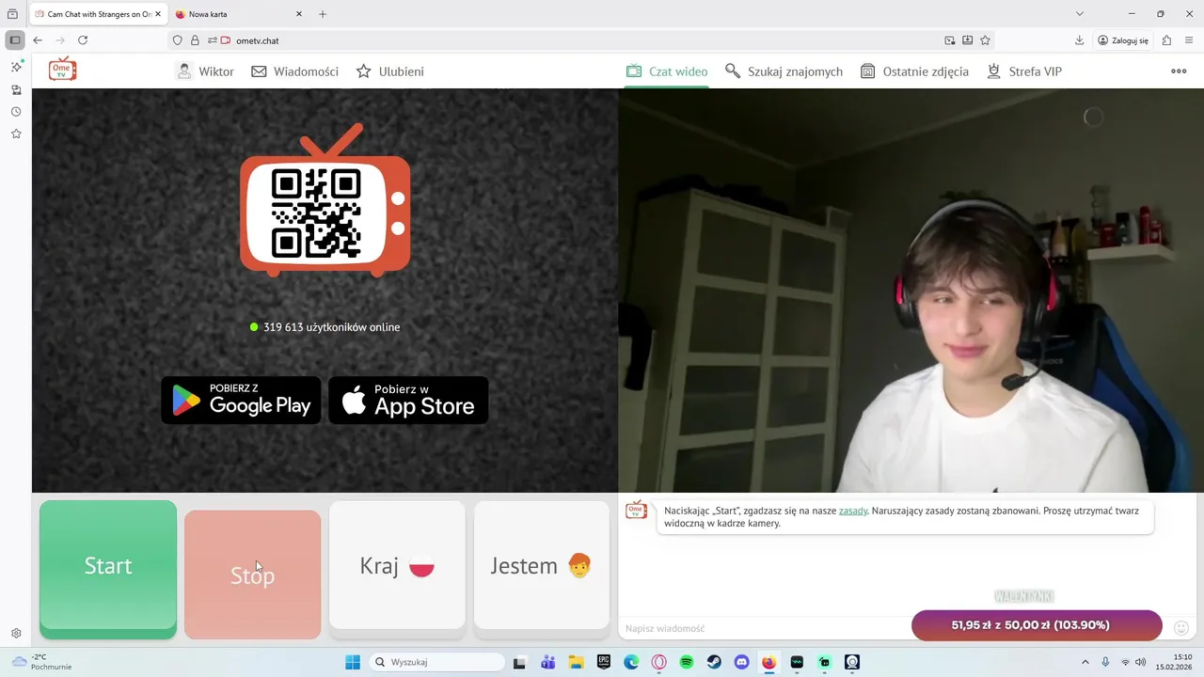Close the Nowa karta tab
1204x677 pixels.
[299, 14]
